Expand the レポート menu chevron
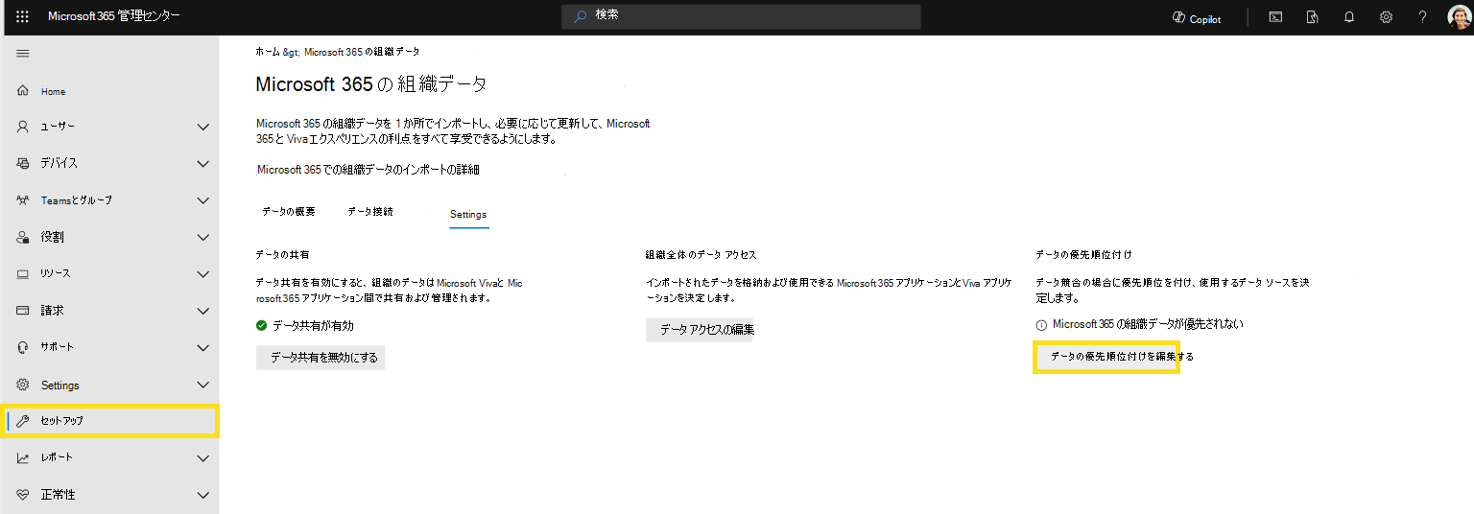This screenshot has height=514, width=1474. click(202, 457)
